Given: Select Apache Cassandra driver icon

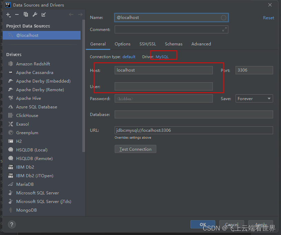Looking at the screenshot, I should (x=11, y=72).
